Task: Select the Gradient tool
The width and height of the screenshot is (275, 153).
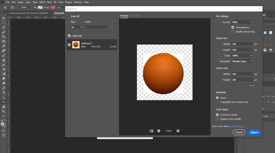Action: point(3,74)
